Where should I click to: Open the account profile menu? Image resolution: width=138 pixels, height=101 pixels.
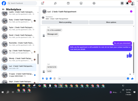[132, 3]
